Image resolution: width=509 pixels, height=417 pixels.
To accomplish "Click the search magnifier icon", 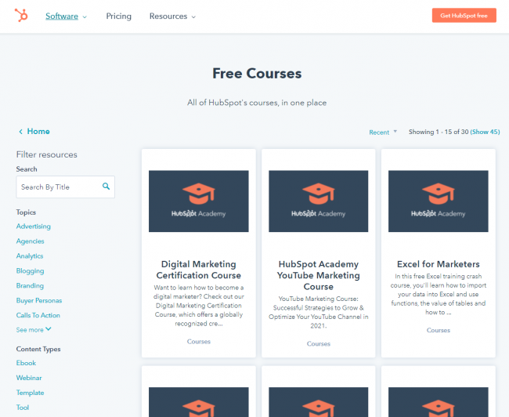I will click(x=106, y=187).
